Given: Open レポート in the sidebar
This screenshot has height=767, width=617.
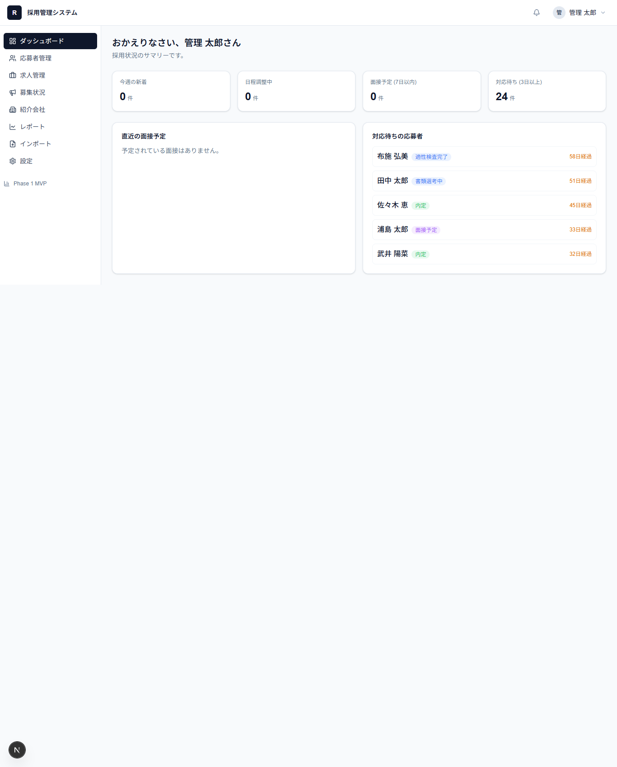Looking at the screenshot, I should 50,127.
